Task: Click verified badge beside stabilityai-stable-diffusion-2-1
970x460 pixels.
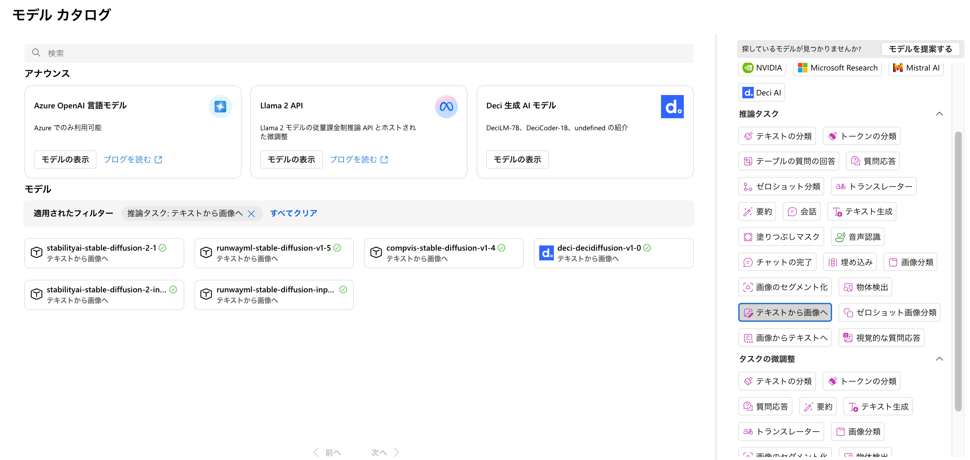Action: pyautogui.click(x=163, y=248)
